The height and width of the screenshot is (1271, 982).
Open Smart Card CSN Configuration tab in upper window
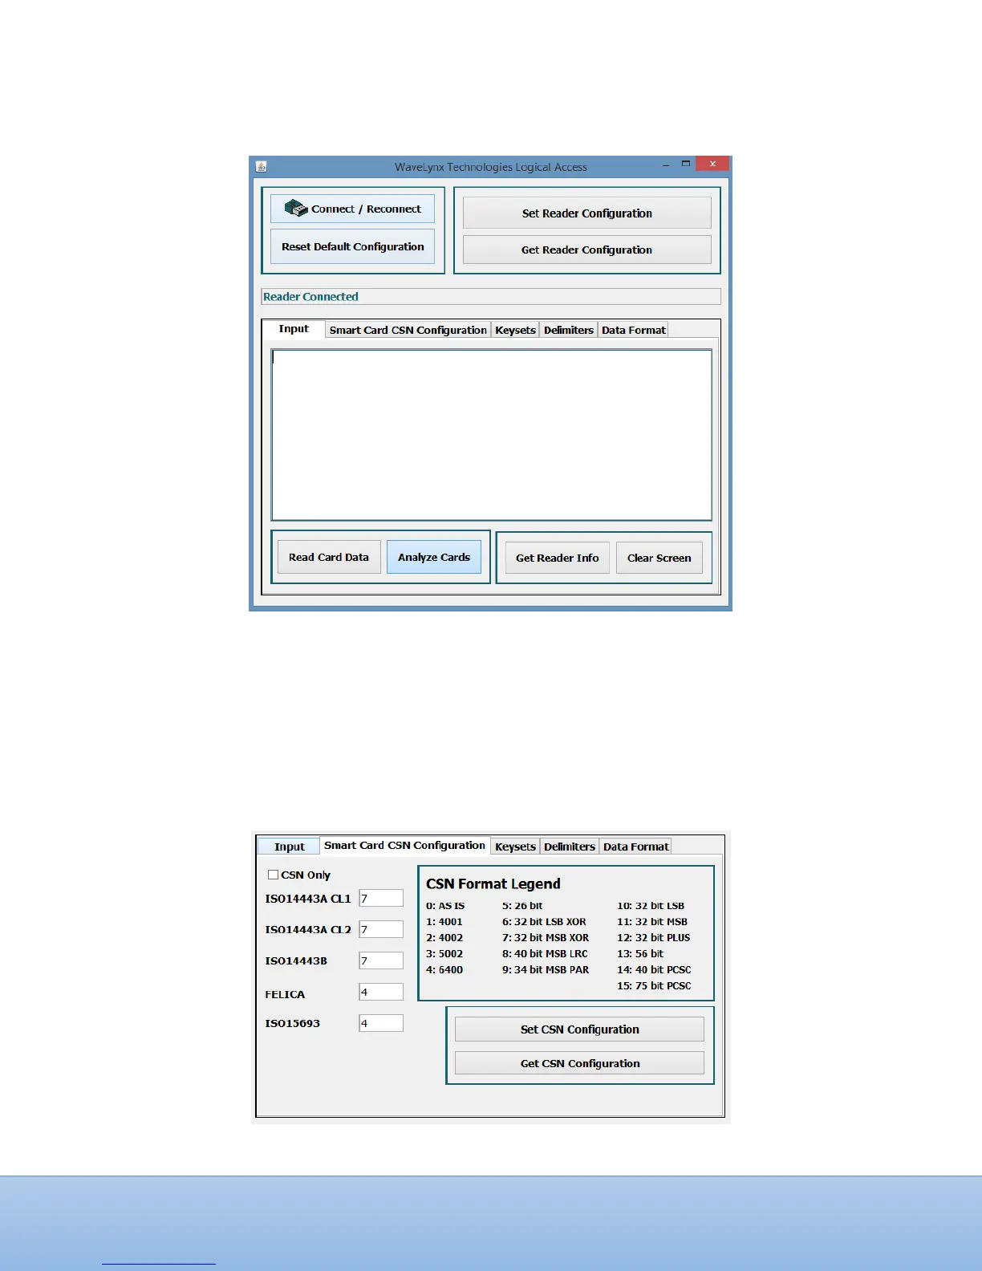tap(408, 330)
